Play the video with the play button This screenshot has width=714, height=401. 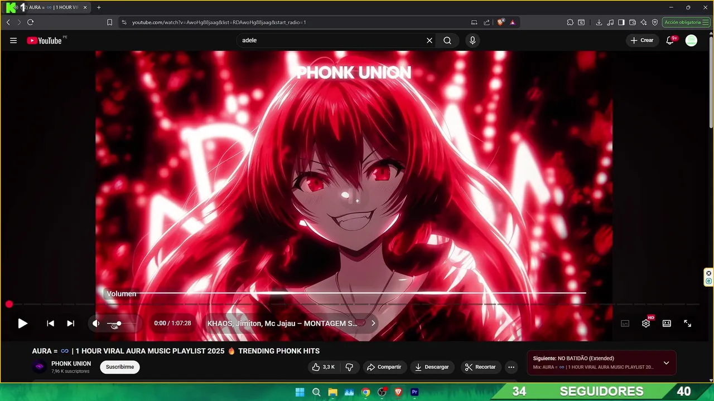22,323
